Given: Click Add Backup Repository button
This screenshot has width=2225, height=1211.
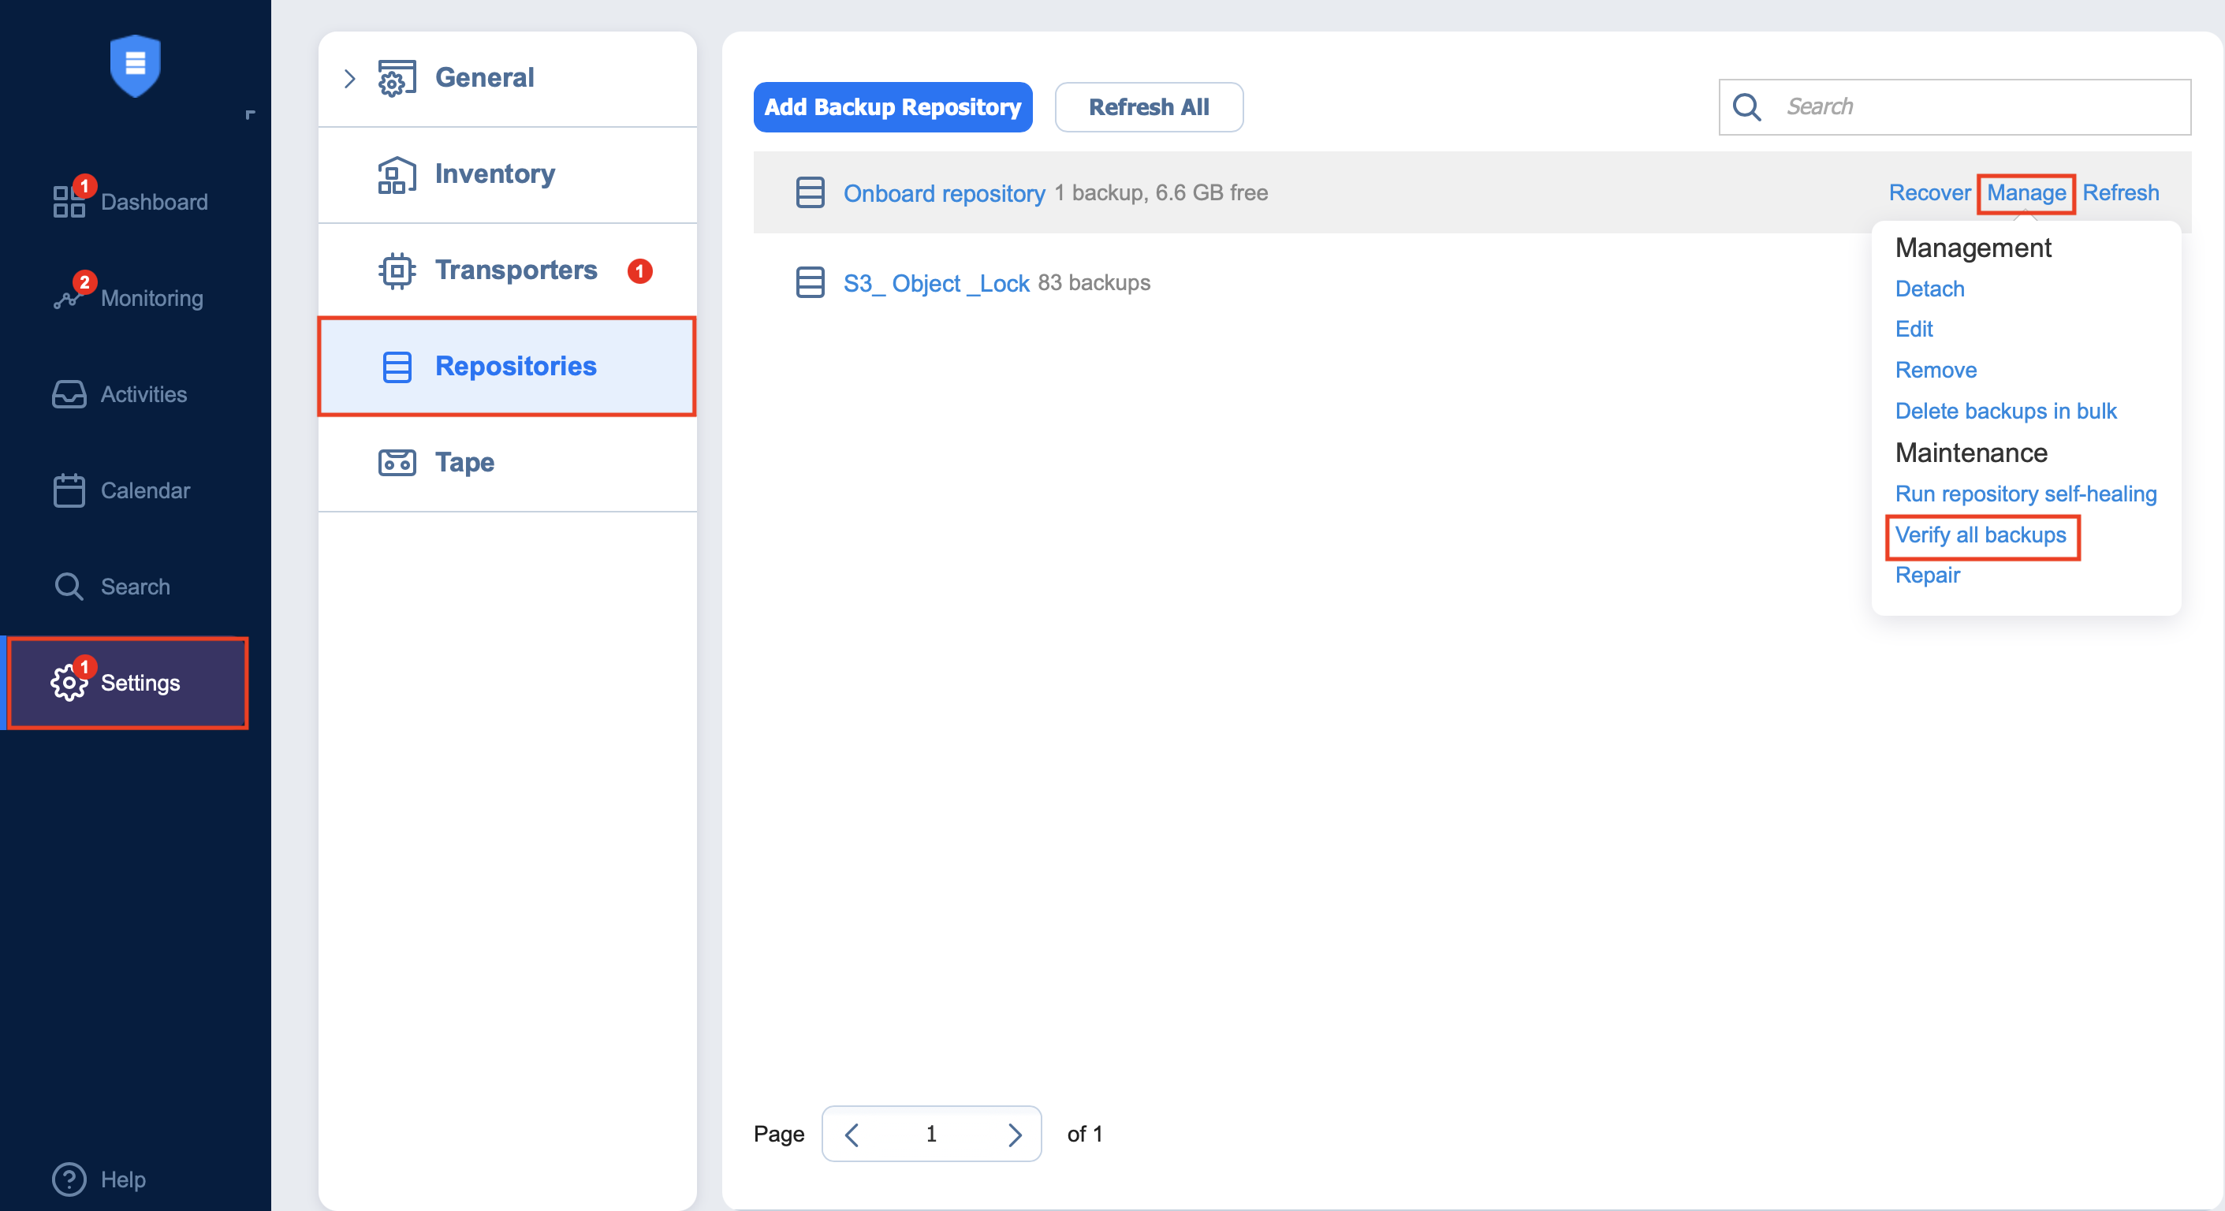Looking at the screenshot, I should pyautogui.click(x=893, y=107).
